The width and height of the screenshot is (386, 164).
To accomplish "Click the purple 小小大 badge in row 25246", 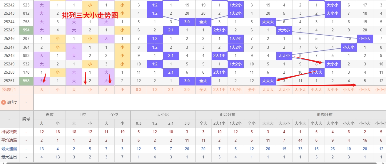I will pyautogui.click(x=365, y=38).
